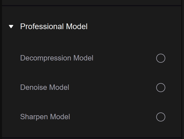The image size is (184, 139).
Task: Click the Decompression Model label
Action: coord(57,58)
